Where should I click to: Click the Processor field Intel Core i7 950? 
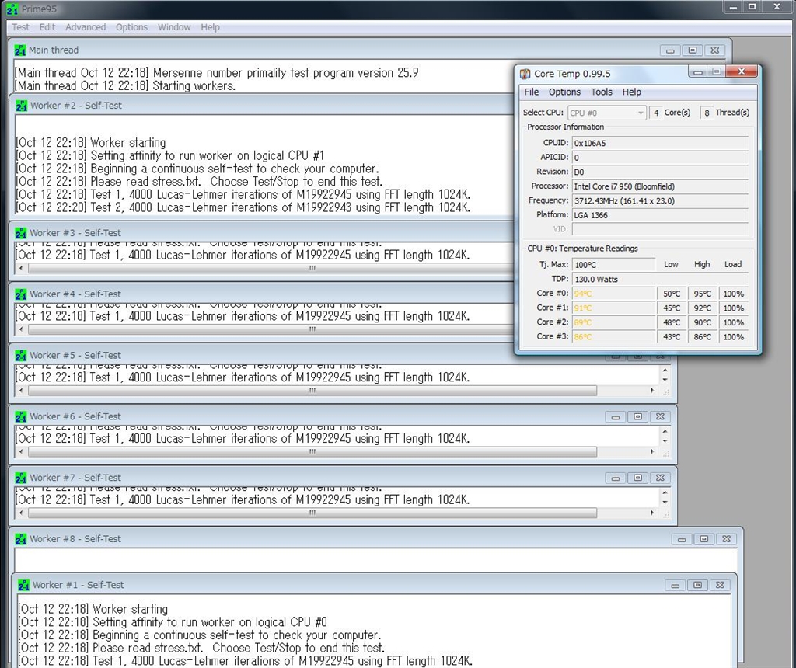click(x=660, y=186)
